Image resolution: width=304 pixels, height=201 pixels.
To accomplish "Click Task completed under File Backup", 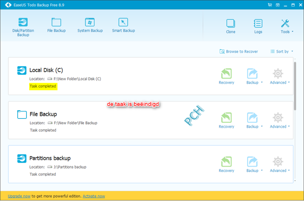I will tap(43, 130).
